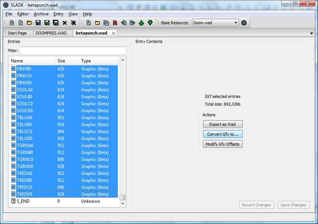This screenshot has width=318, height=224.
Task: Click into the Filter text field
Action: click(x=73, y=51)
